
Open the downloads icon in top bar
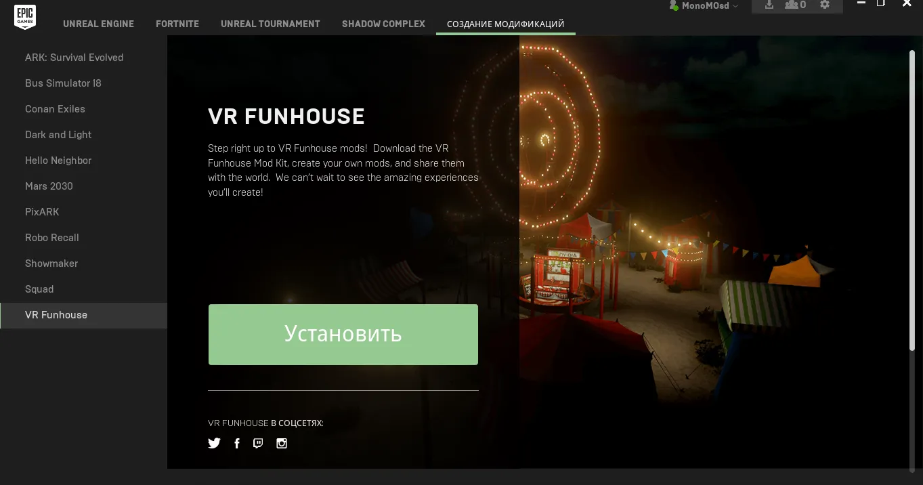(769, 5)
